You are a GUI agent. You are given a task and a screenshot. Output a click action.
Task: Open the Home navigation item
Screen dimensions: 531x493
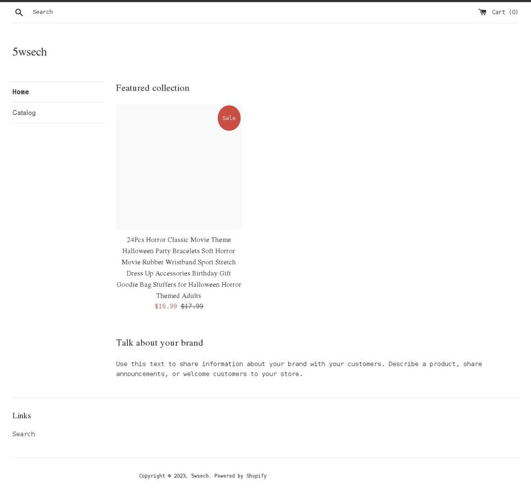[x=20, y=92]
